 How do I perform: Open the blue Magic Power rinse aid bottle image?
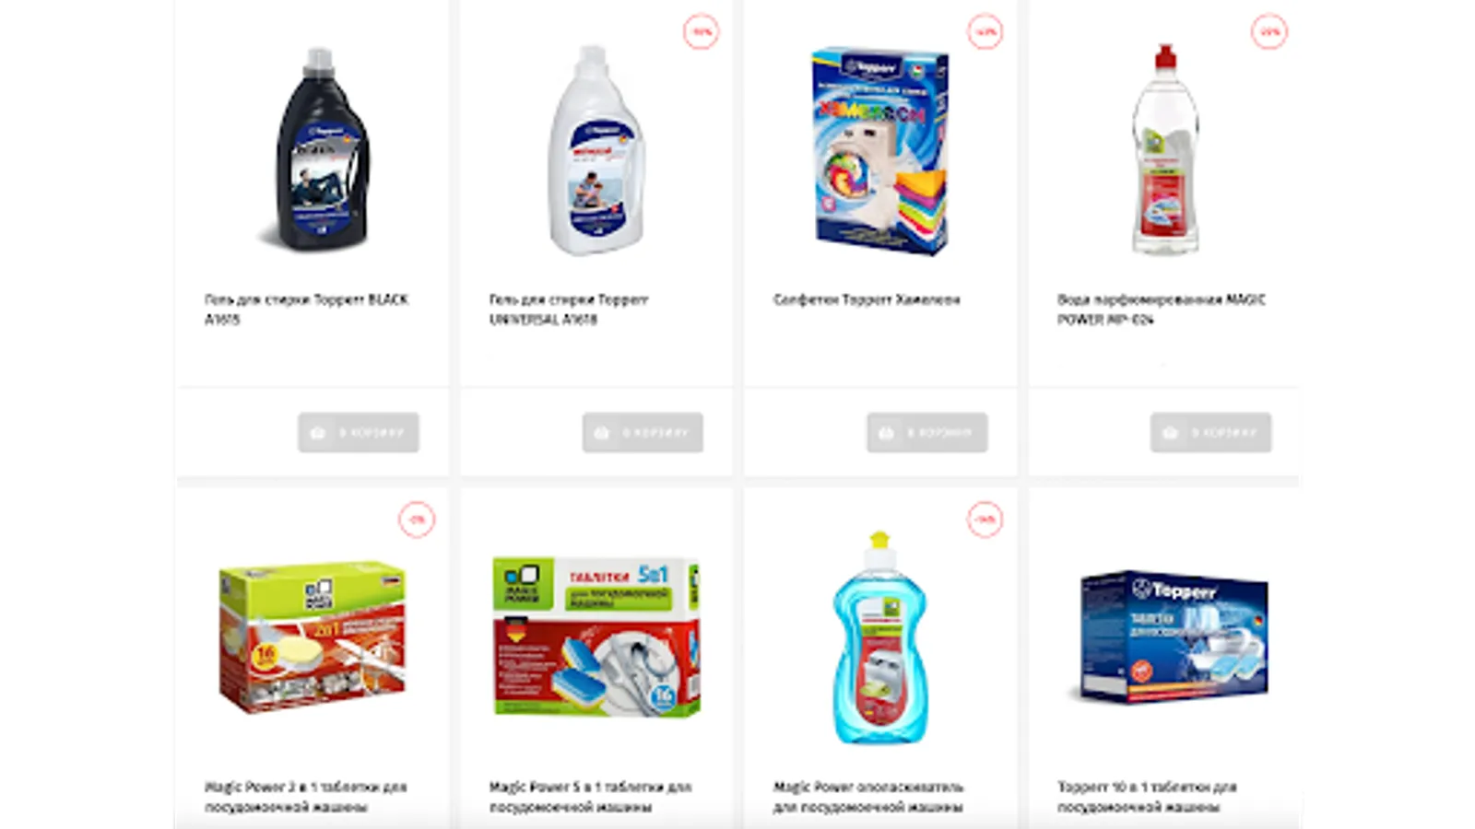tap(879, 636)
